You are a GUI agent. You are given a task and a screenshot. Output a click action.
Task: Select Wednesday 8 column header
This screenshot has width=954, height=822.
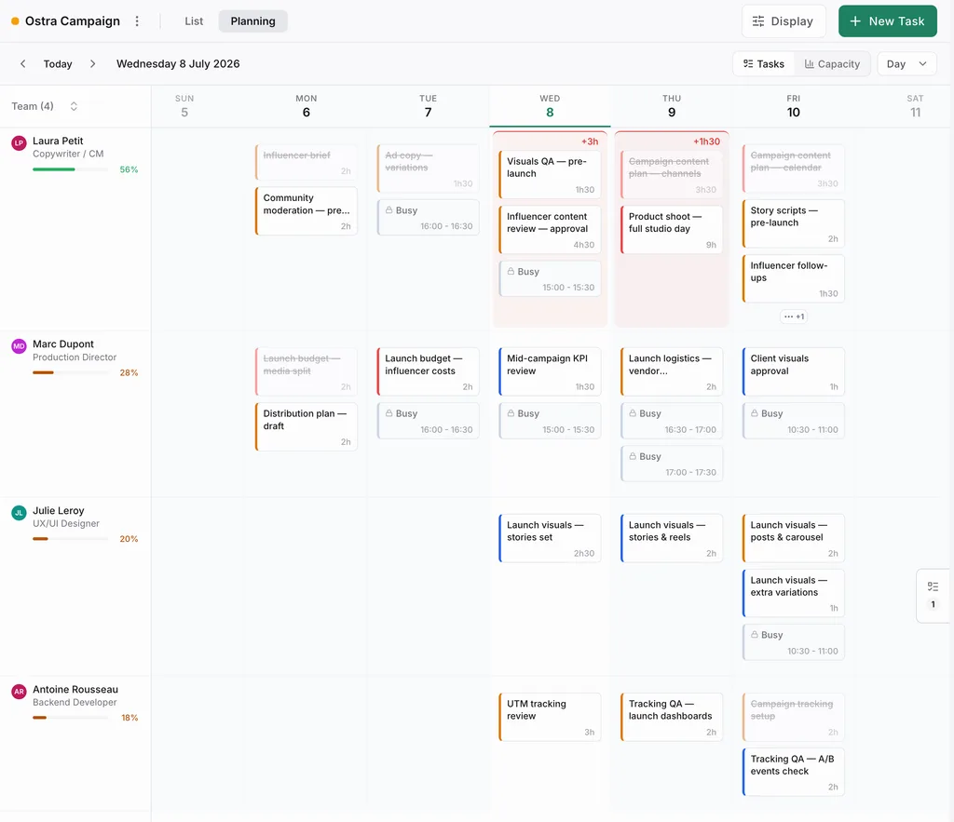coord(550,106)
